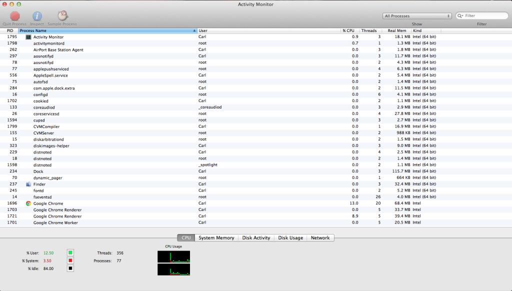Sort by the Threads column header
Screen dimensions: 512x291
[370, 30]
